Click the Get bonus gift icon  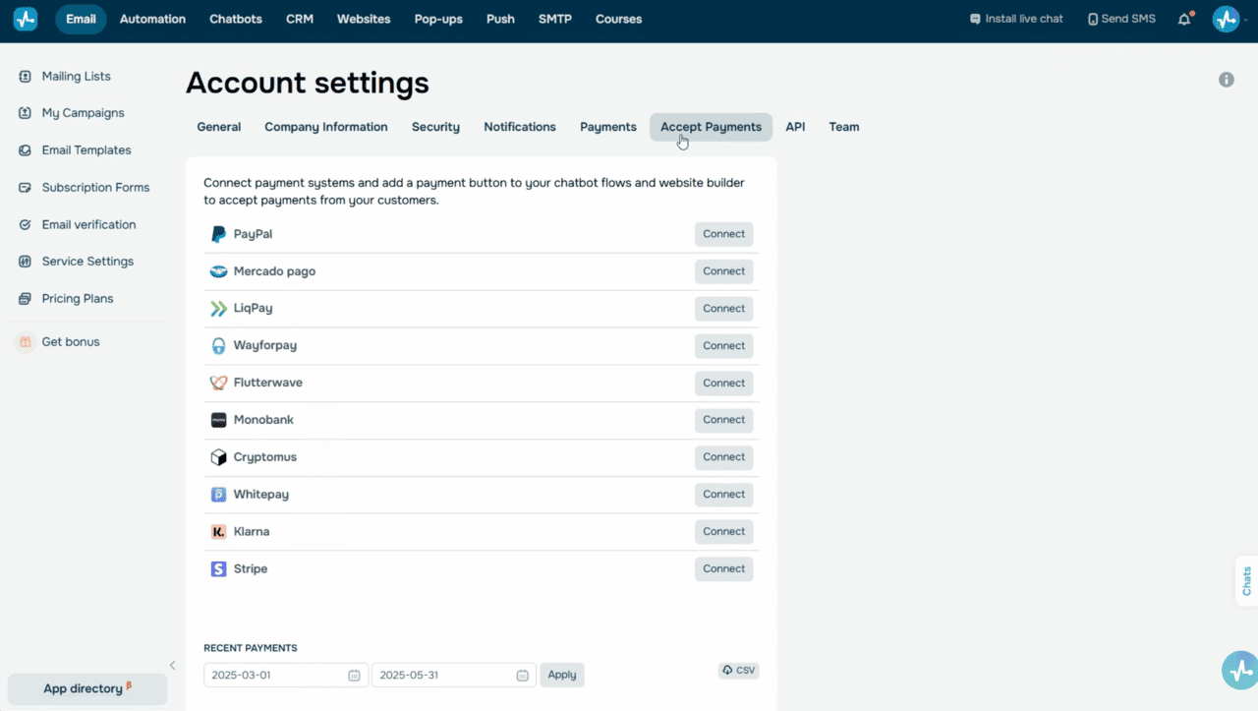pos(25,342)
